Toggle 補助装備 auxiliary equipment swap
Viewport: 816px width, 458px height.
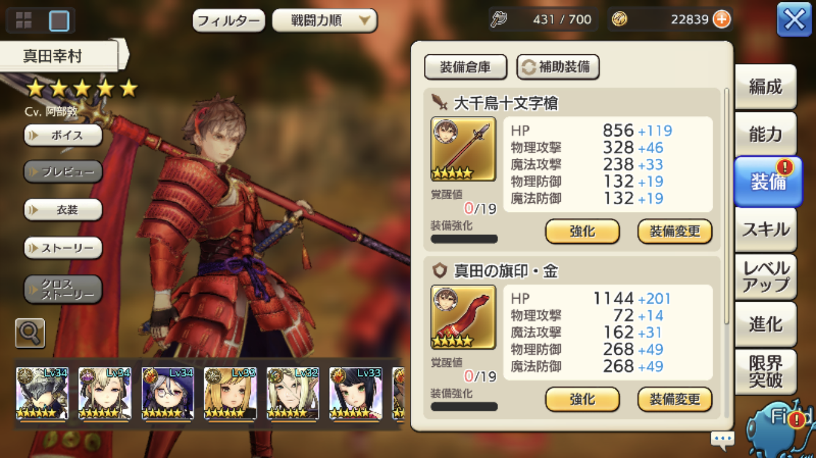[x=558, y=67]
